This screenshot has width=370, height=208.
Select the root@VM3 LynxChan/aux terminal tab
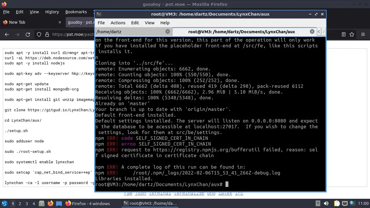[x=245, y=32]
